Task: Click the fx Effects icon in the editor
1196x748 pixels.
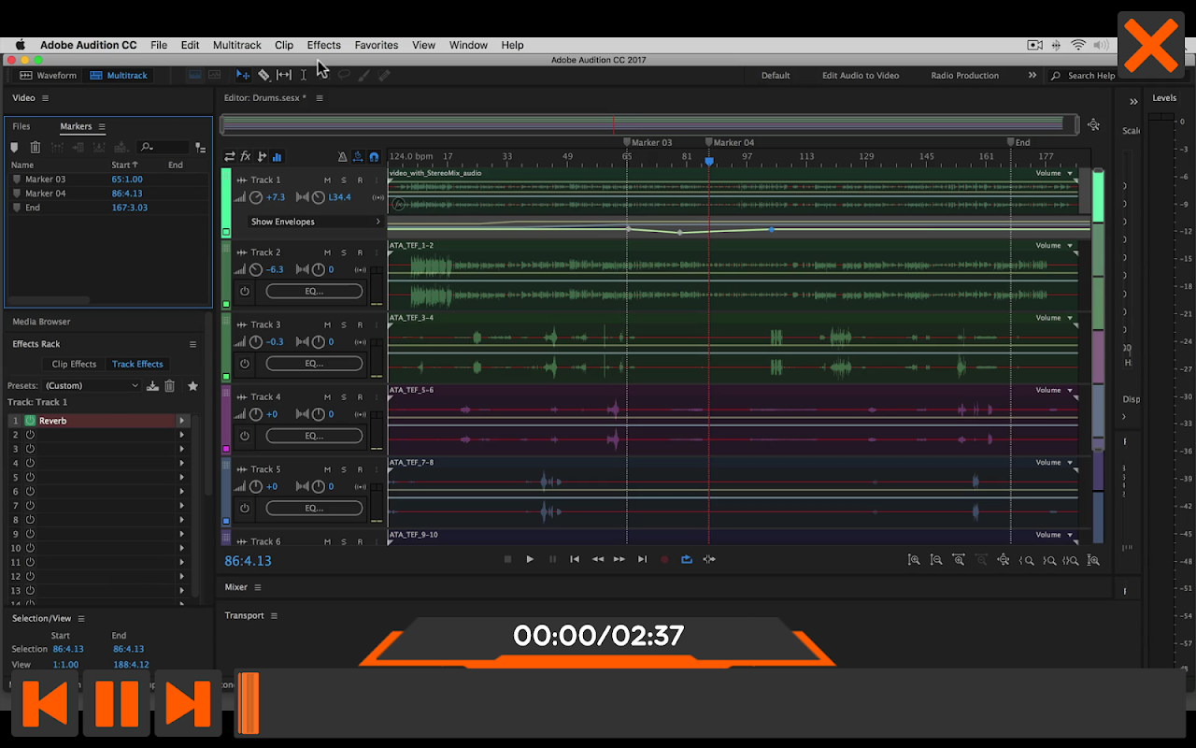Action: [246, 156]
